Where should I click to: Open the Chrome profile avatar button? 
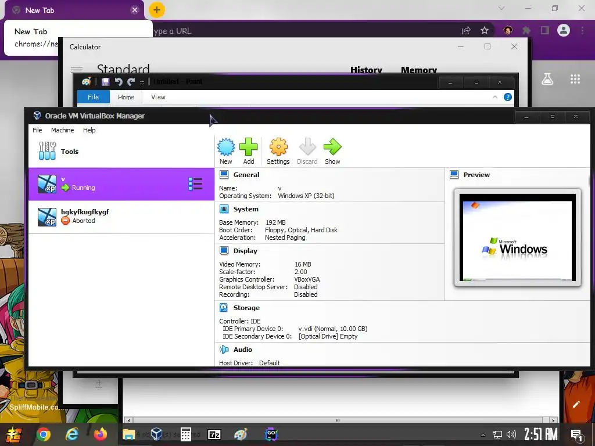click(x=564, y=30)
